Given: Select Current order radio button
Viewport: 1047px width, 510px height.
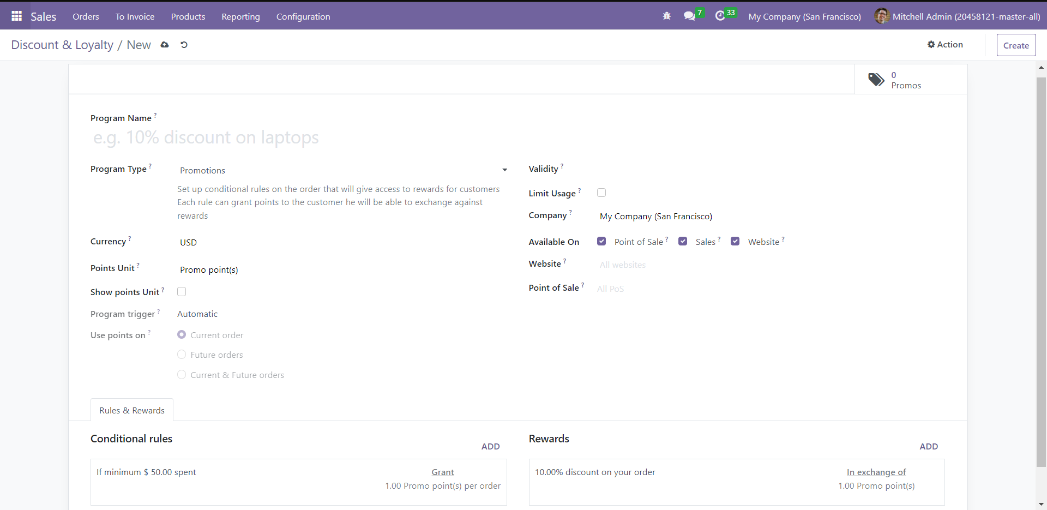Looking at the screenshot, I should (x=182, y=334).
